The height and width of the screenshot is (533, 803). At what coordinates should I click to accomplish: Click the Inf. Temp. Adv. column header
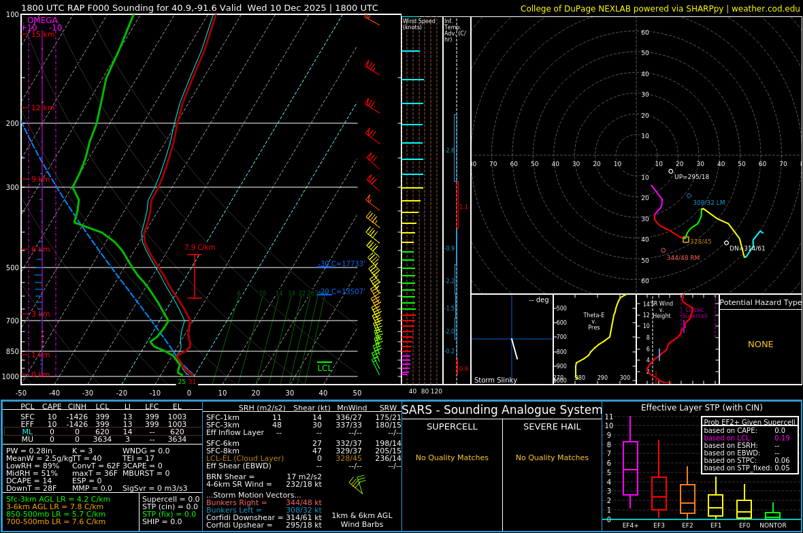point(455,30)
